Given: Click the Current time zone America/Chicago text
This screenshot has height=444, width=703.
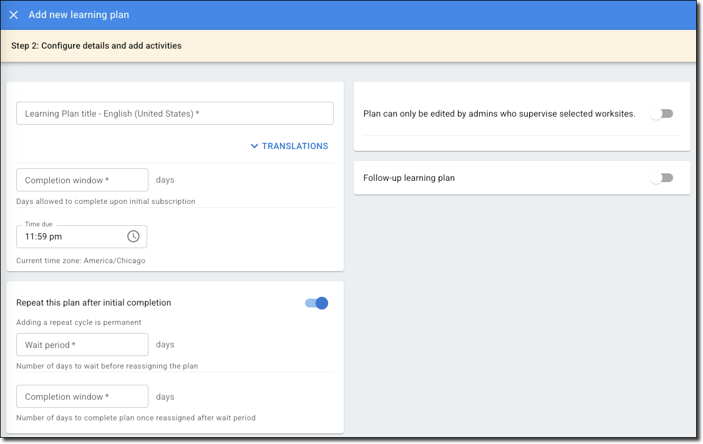Looking at the screenshot, I should pyautogui.click(x=80, y=261).
